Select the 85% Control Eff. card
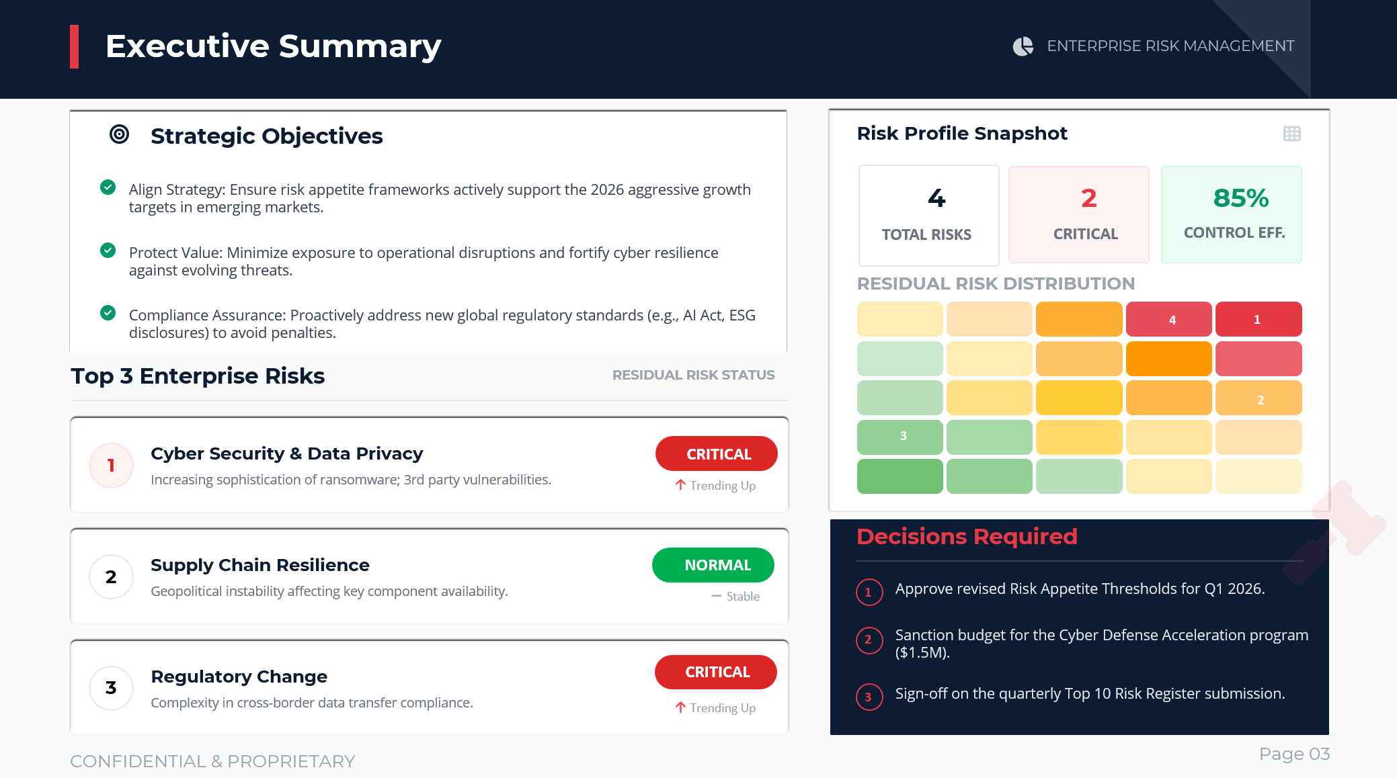The image size is (1397, 778). tap(1231, 214)
